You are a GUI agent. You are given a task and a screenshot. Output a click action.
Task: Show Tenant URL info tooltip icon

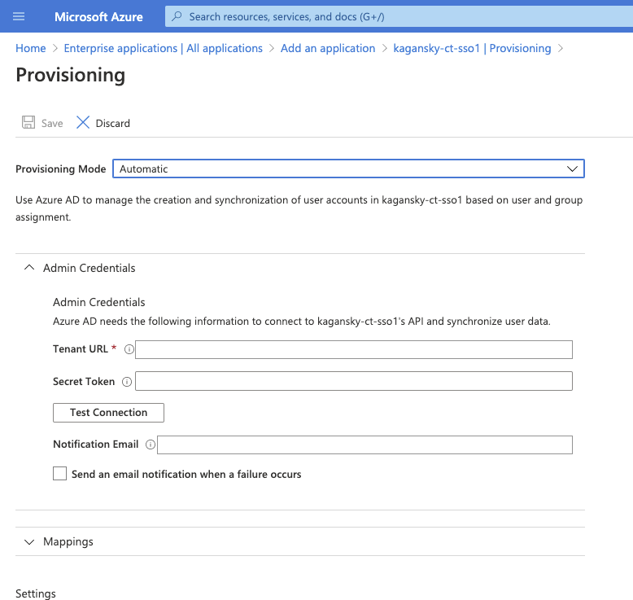pyautogui.click(x=129, y=349)
